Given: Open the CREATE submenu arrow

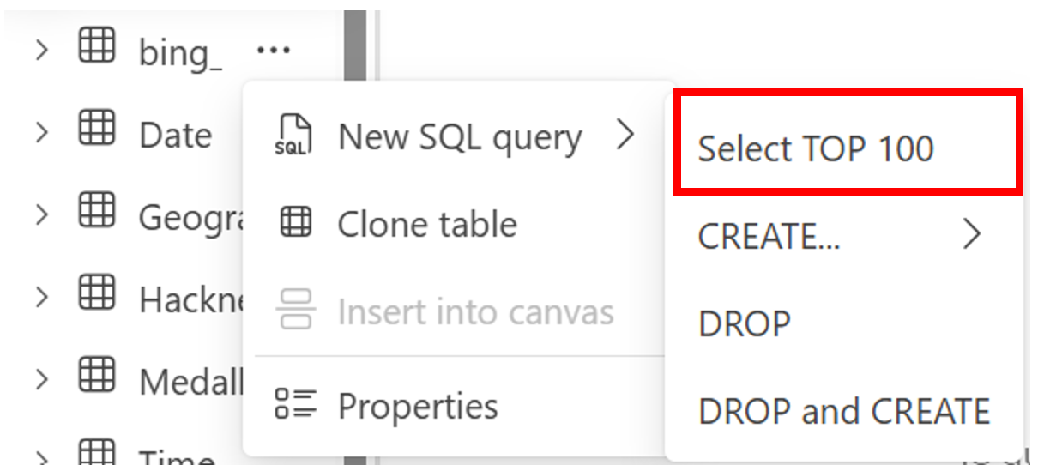Looking at the screenshot, I should coord(970,233).
